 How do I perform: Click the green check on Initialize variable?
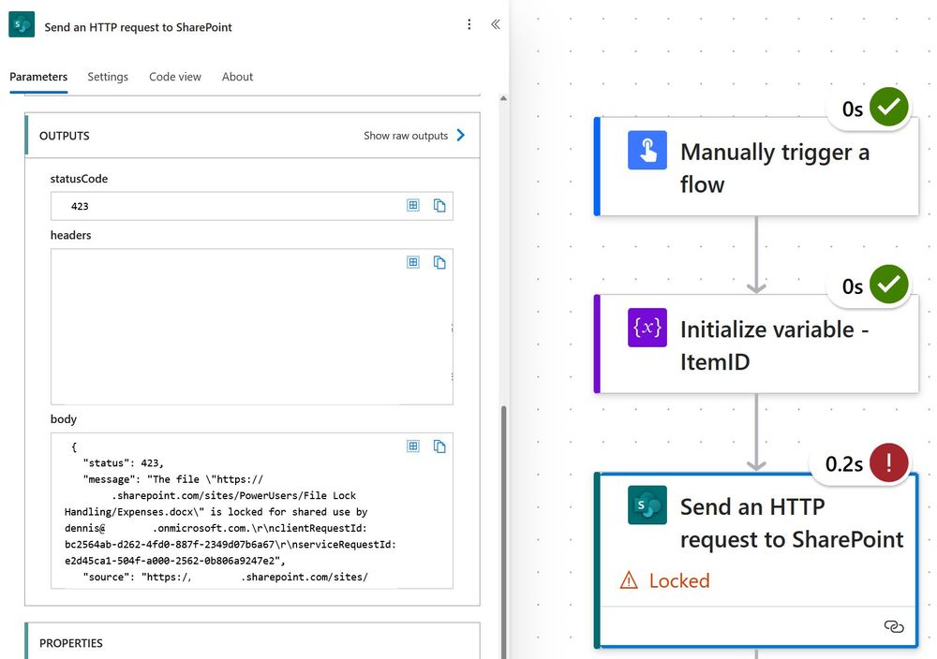pyautogui.click(x=889, y=285)
